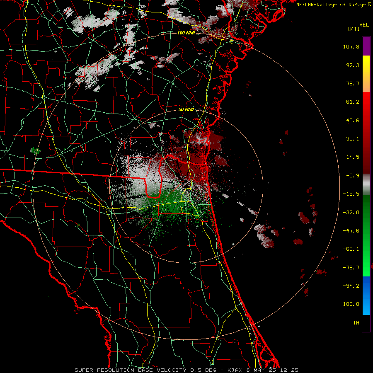Click the 61.2 legend value
373x373 pixels.
pos(353,102)
